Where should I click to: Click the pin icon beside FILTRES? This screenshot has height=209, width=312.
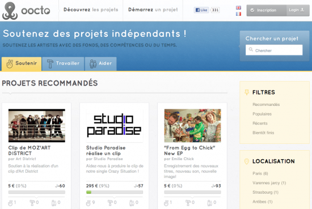[247, 92]
